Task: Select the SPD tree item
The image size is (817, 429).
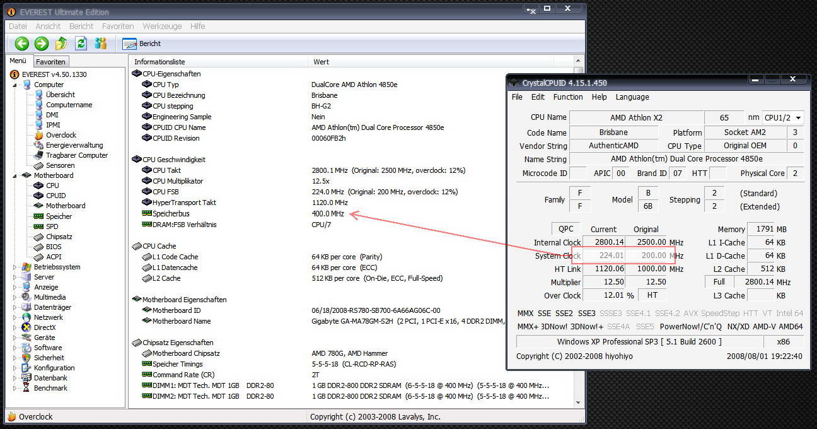Action: (x=52, y=226)
